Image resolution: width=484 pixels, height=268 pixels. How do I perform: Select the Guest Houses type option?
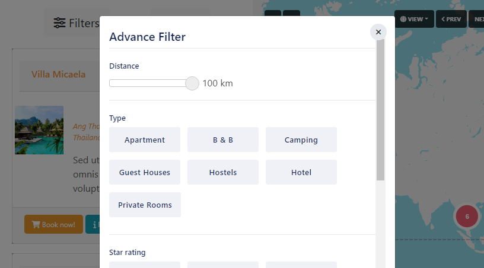pos(145,172)
